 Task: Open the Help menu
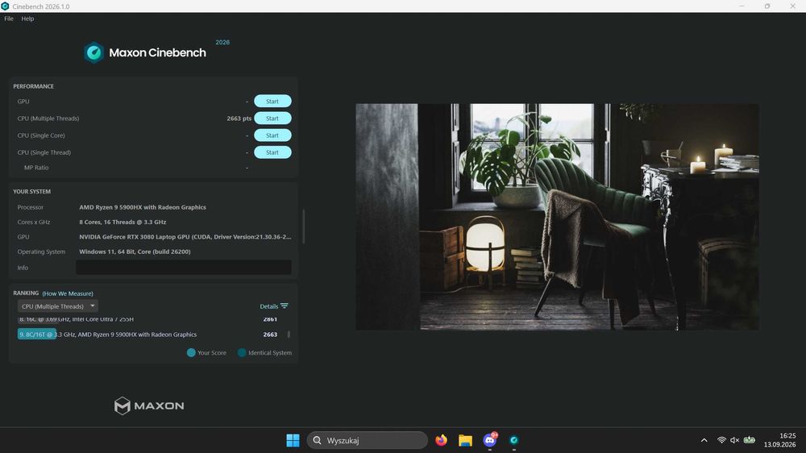point(27,19)
